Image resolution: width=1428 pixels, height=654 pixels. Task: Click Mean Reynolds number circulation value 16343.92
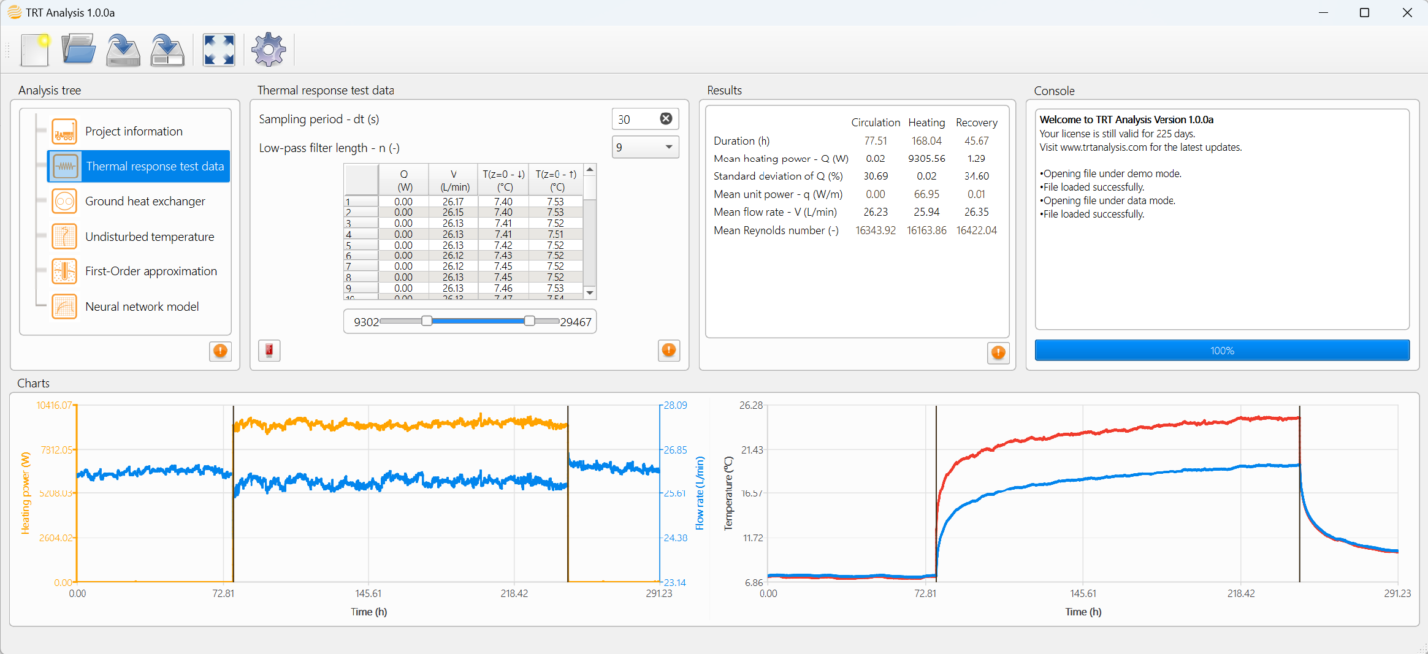[x=876, y=230]
